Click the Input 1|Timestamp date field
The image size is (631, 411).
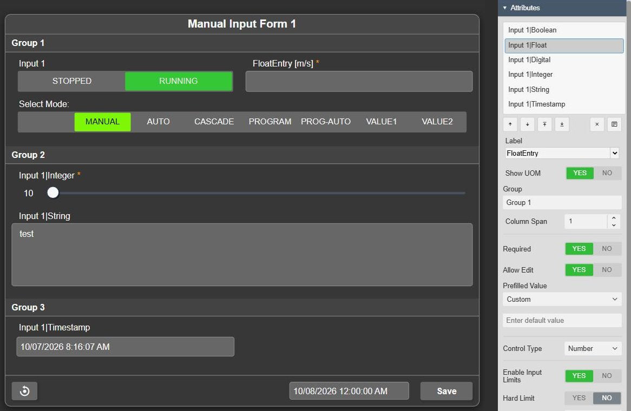(125, 347)
